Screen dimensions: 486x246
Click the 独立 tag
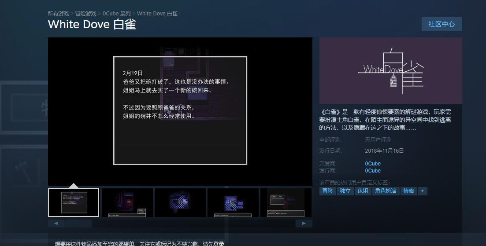[345, 191]
